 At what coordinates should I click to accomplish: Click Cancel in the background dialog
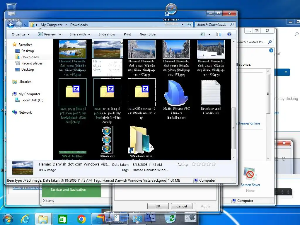pyautogui.click(x=182, y=206)
